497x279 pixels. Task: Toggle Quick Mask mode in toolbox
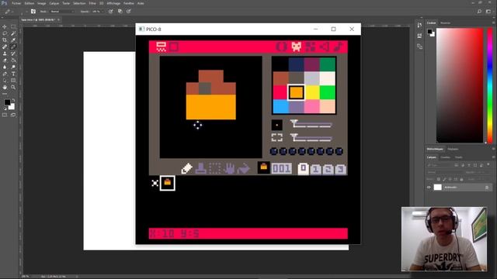click(x=5, y=115)
